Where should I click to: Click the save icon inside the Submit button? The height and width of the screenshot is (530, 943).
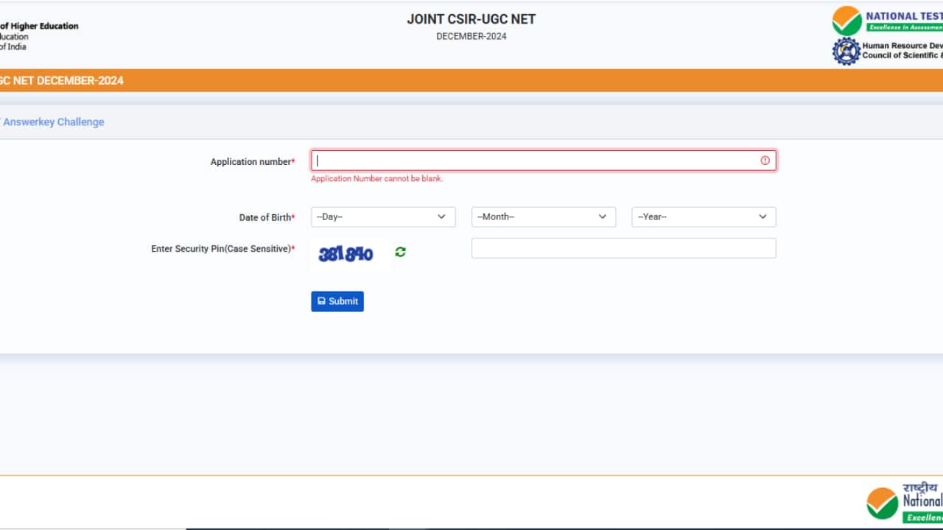coord(322,300)
